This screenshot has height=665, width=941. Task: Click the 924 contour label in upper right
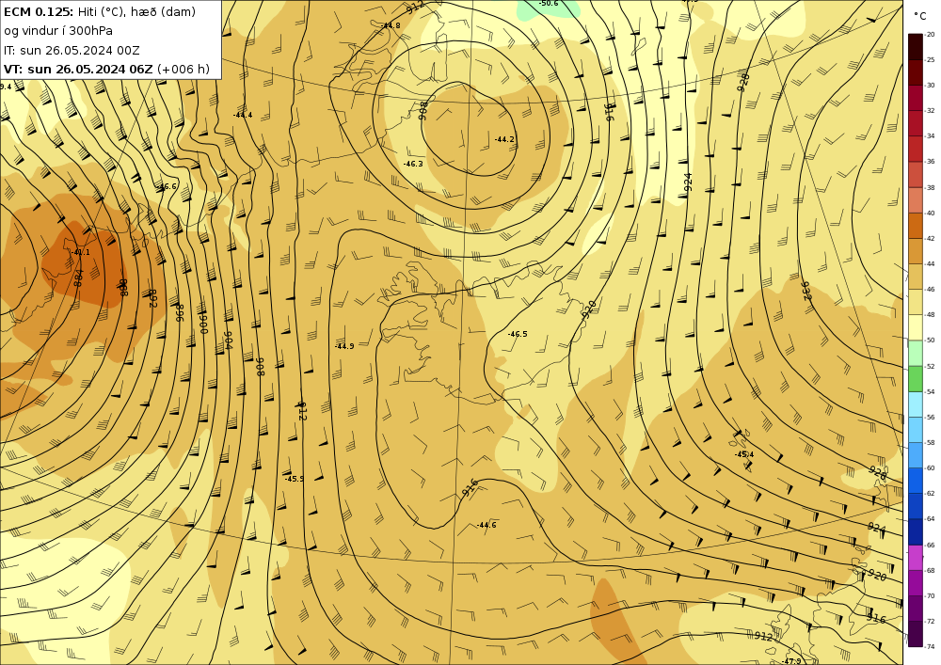coord(689,182)
